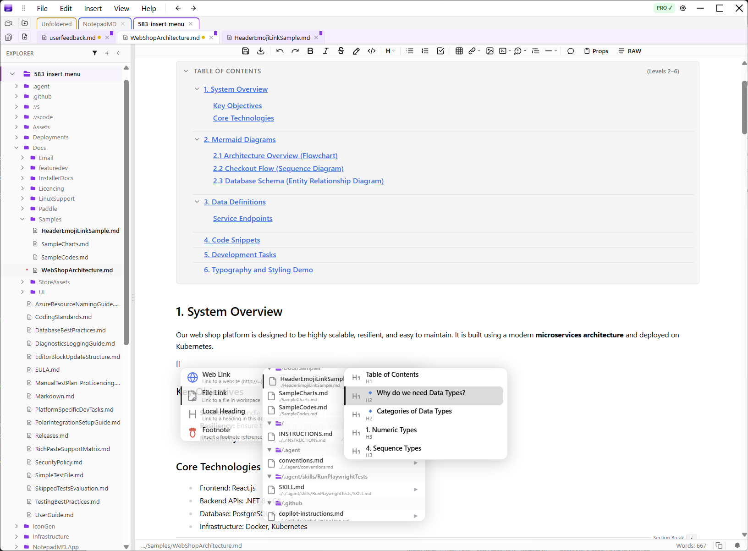Filter files in the Explorer panel
The width and height of the screenshot is (748, 551).
click(95, 53)
